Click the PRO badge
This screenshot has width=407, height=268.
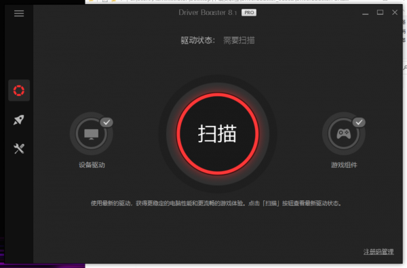[249, 12]
